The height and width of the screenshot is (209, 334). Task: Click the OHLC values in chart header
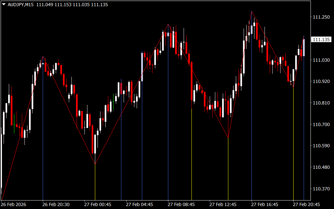(x=72, y=5)
